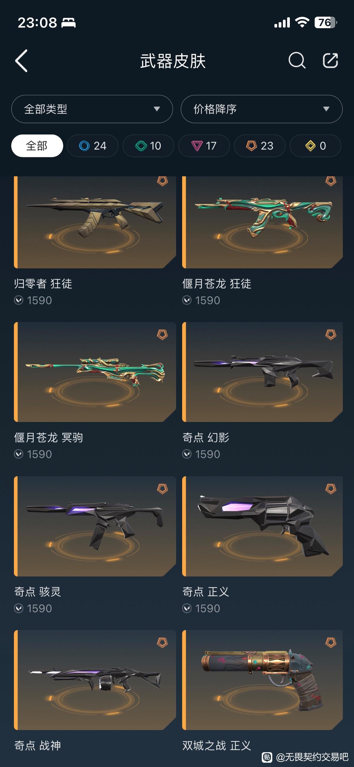Select the 全部 filter tab
The width and height of the screenshot is (354, 767).
[x=37, y=146]
